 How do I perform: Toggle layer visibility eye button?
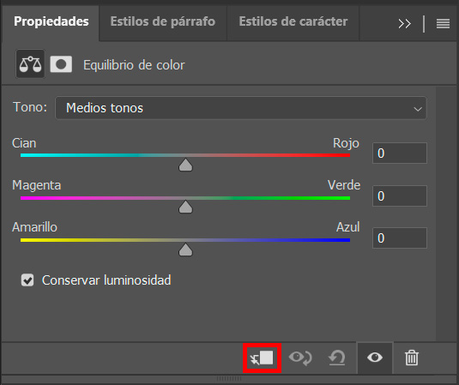point(375,358)
